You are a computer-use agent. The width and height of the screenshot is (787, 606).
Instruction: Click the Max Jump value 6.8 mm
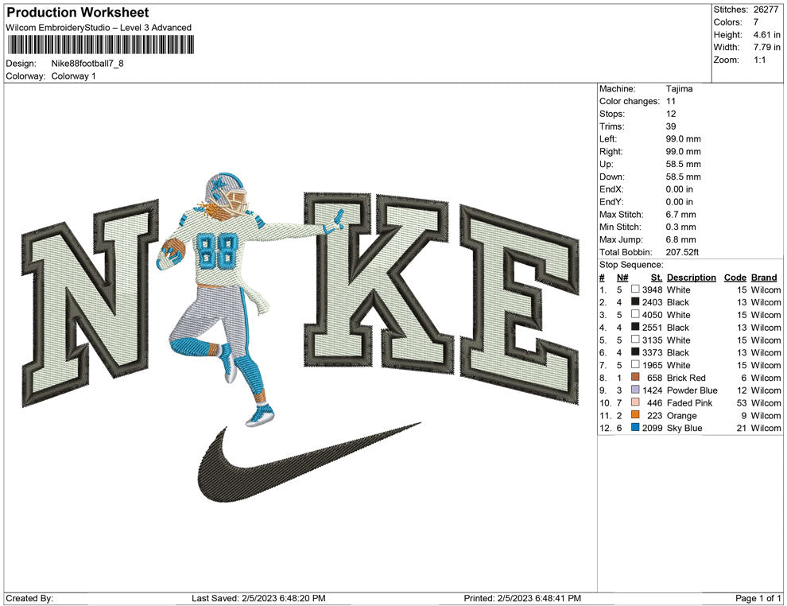click(680, 239)
